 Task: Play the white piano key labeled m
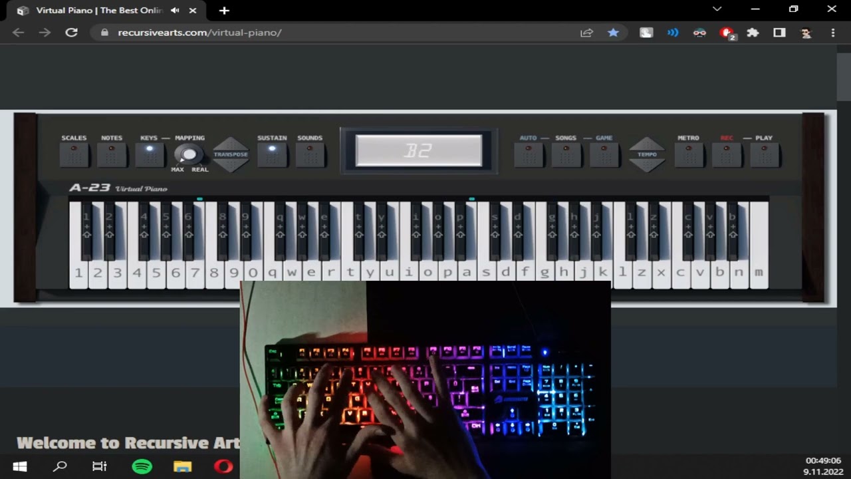pyautogui.click(x=758, y=273)
